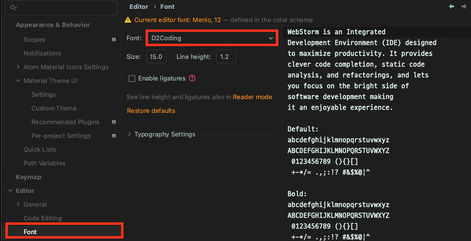Viewport: 471px width, 241px height.
Task: Click the "Bold:" label in preview
Action: 297,194
